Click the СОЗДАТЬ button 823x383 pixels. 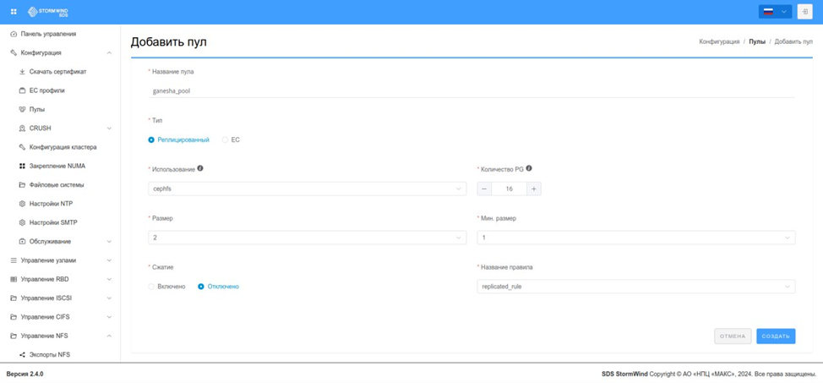pyautogui.click(x=776, y=336)
